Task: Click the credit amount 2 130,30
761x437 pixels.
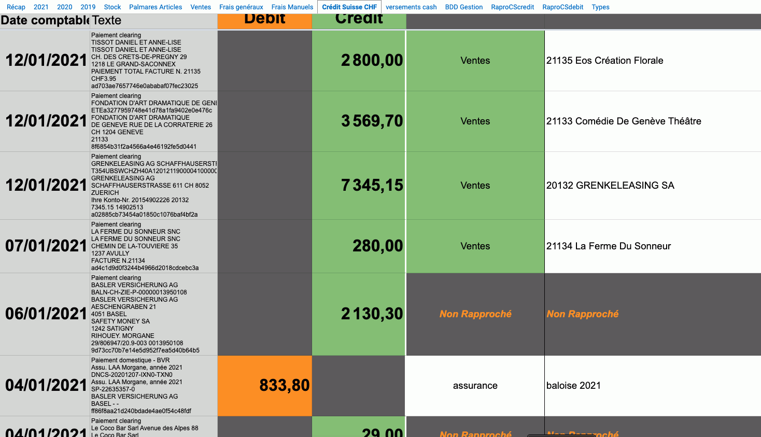Action: pyautogui.click(x=359, y=314)
